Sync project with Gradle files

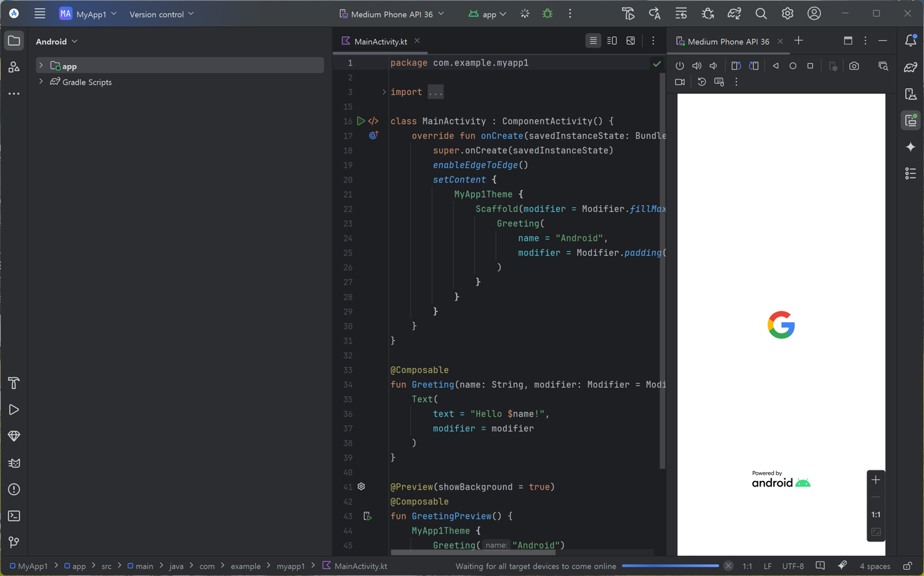tap(734, 14)
